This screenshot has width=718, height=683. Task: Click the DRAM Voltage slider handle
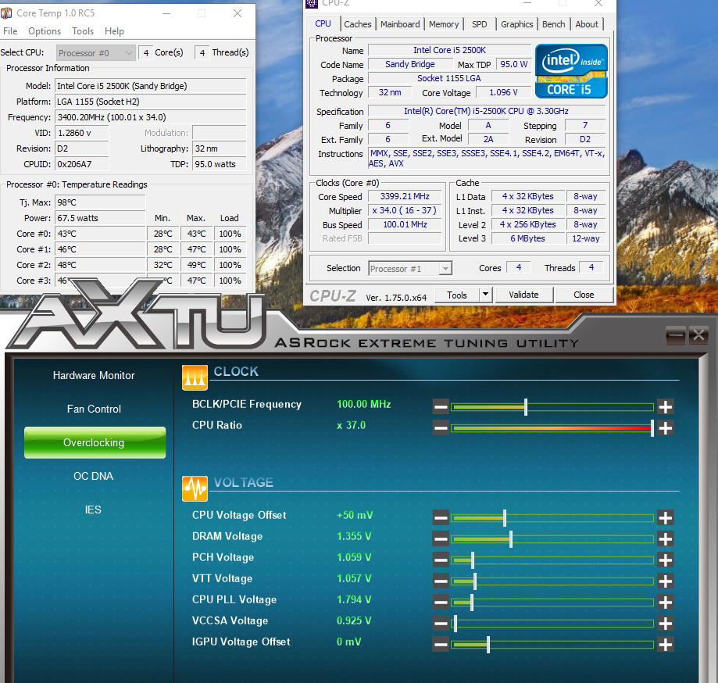(511, 539)
